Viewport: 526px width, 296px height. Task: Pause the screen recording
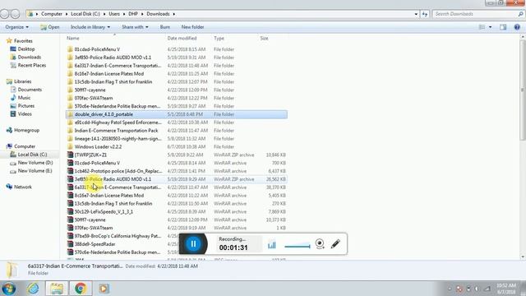point(193,243)
